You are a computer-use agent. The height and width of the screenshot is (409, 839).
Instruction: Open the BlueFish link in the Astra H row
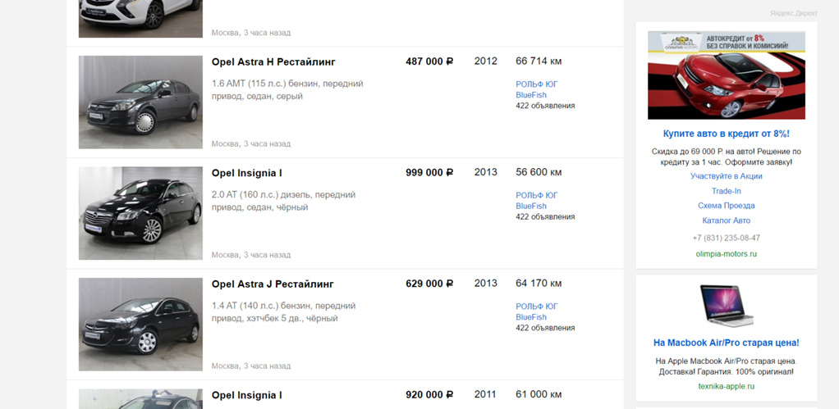[531, 95]
